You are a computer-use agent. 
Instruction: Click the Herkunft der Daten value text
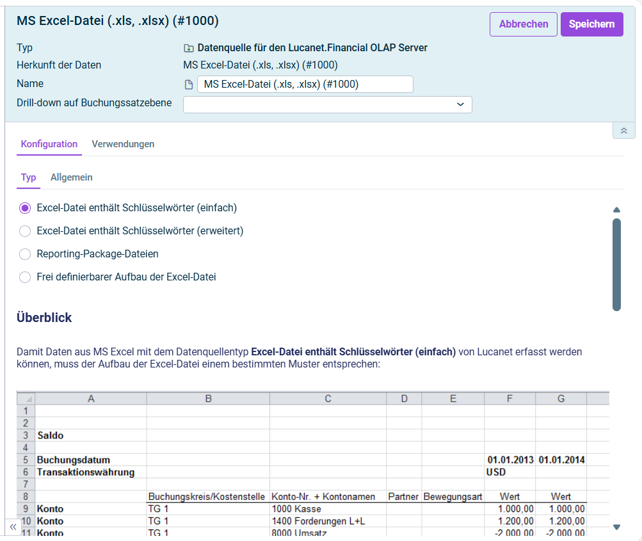(261, 65)
